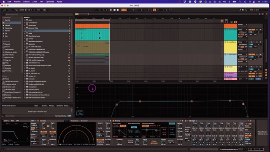This screenshot has height=152, width=270.
Task: Expand the Drum Buss folder
Action: click(24, 25)
